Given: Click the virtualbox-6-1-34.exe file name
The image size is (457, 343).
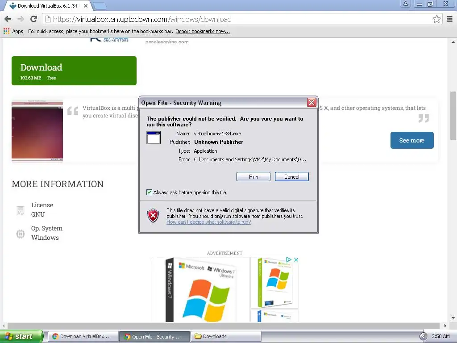Looking at the screenshot, I should [x=217, y=134].
